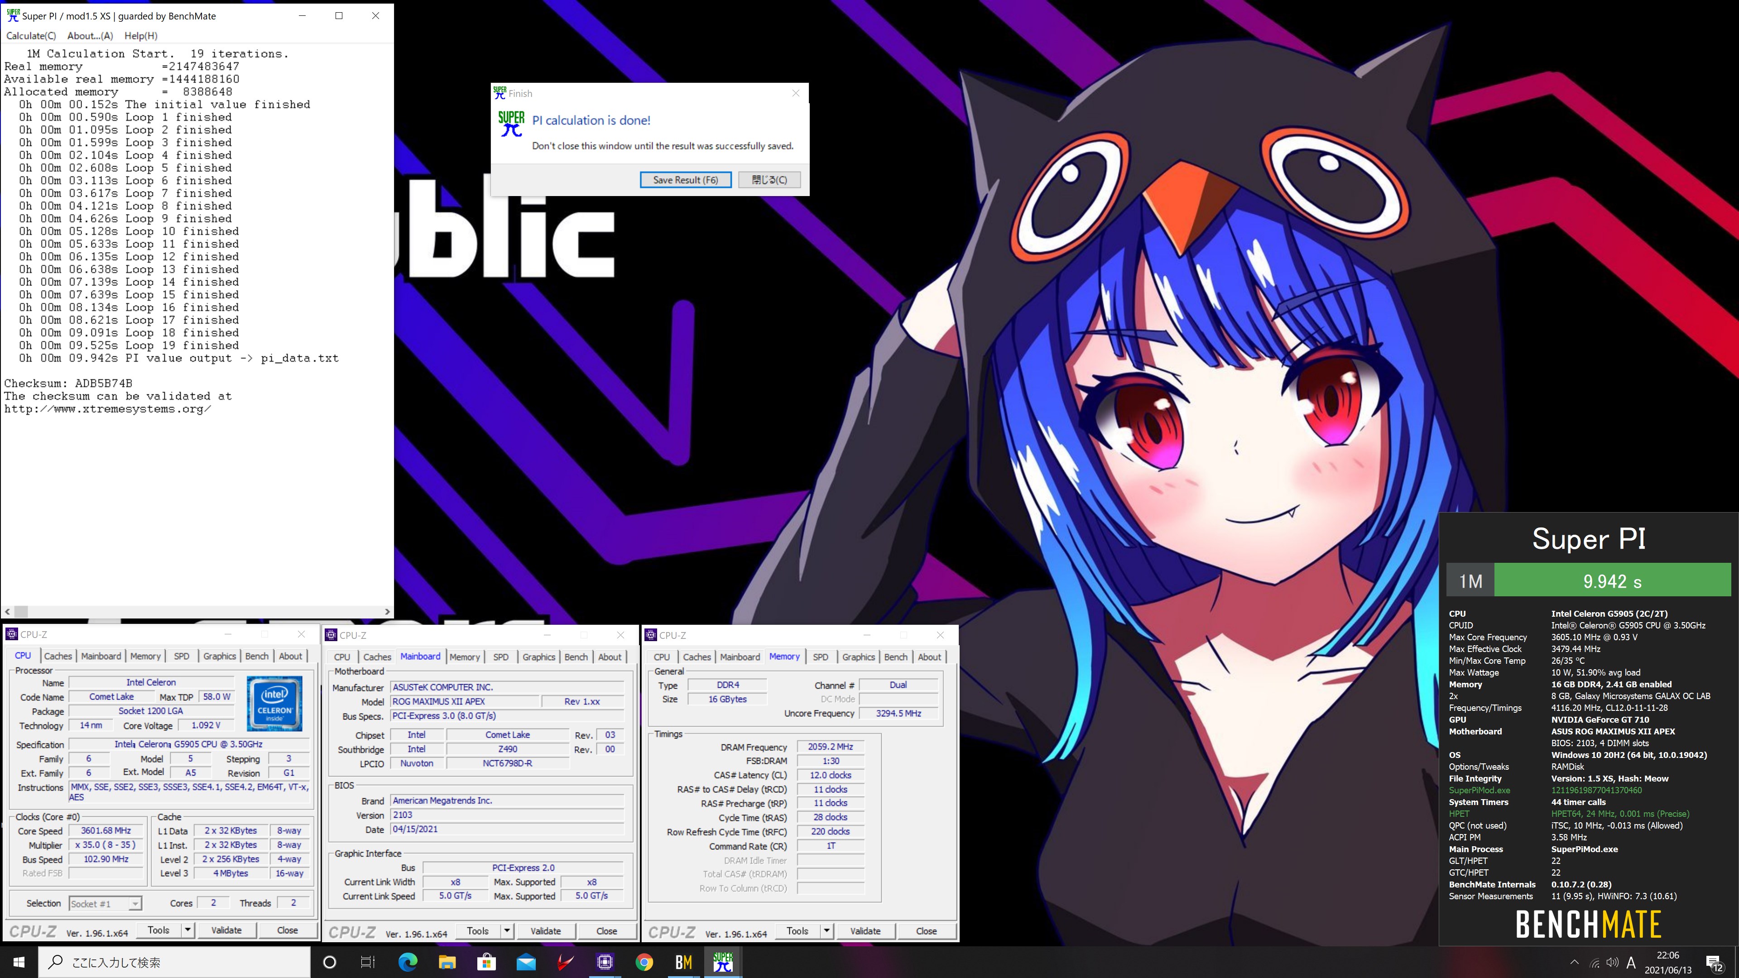Switch to Bench tab in first CPU-Z window
This screenshot has height=978, width=1739.
pos(256,656)
